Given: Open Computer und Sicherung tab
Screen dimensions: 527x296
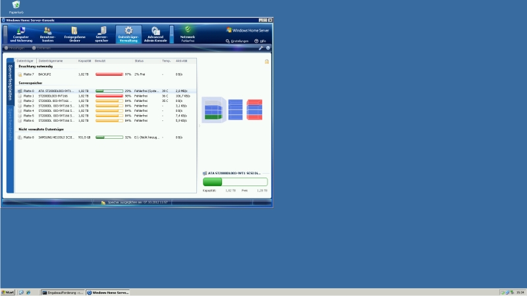Looking at the screenshot, I should pos(20,34).
